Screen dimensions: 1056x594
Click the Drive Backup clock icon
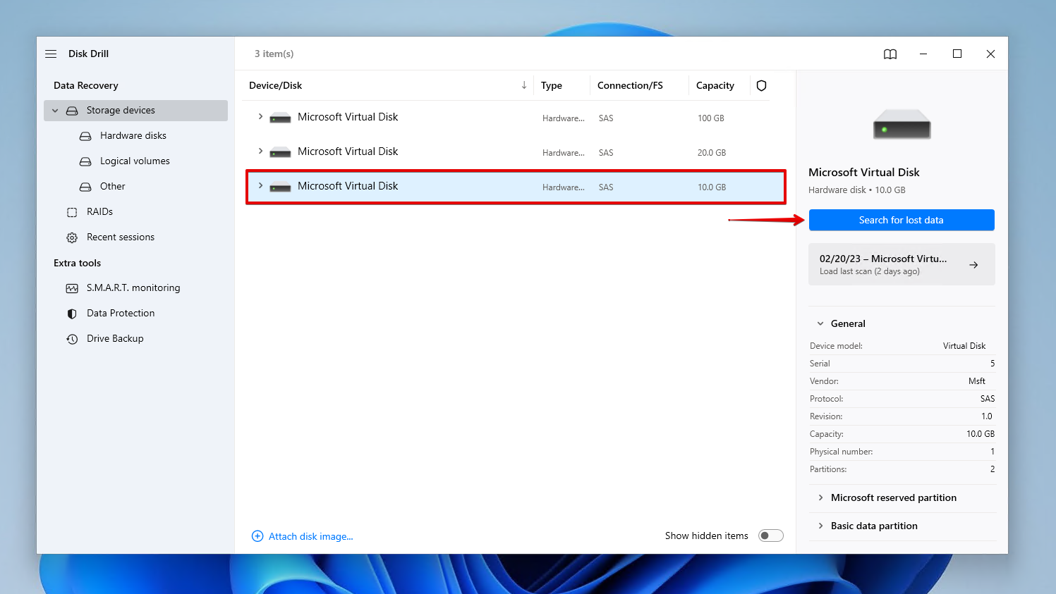pyautogui.click(x=72, y=339)
